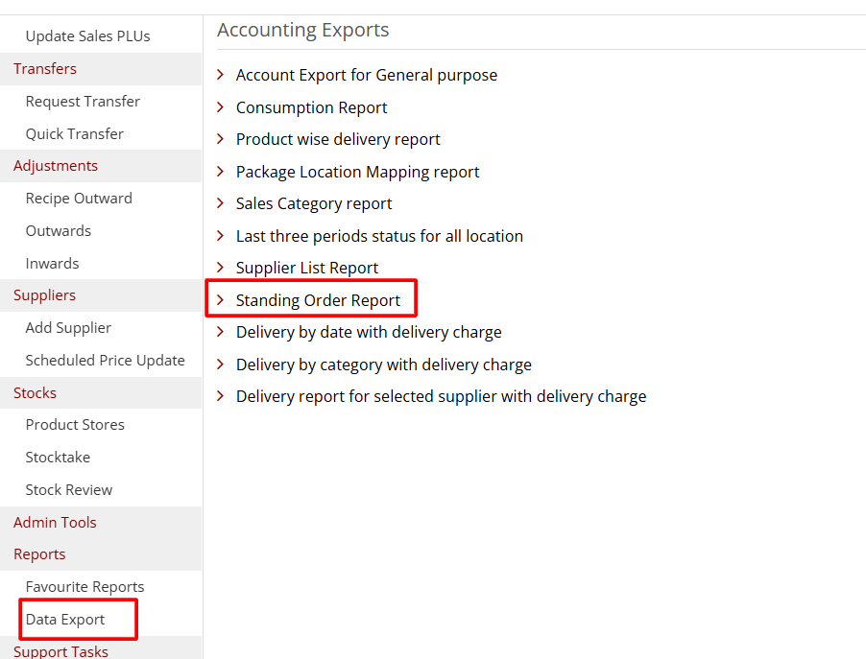Click the Admin Tools section header
Image resolution: width=866 pixels, height=659 pixels.
pos(55,523)
